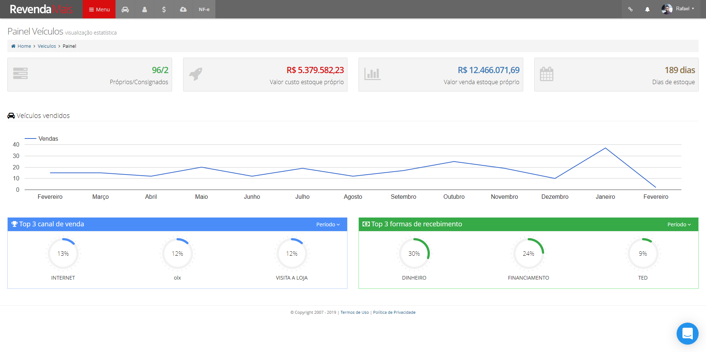Screen dimensions: 706x352
Task: Click the Veiculos breadcrumb link
Action: pos(47,46)
